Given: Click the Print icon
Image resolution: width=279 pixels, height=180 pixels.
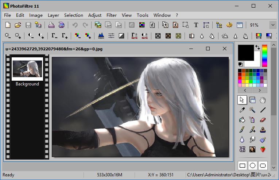Looking at the screenshot, I should click(x=51, y=25).
